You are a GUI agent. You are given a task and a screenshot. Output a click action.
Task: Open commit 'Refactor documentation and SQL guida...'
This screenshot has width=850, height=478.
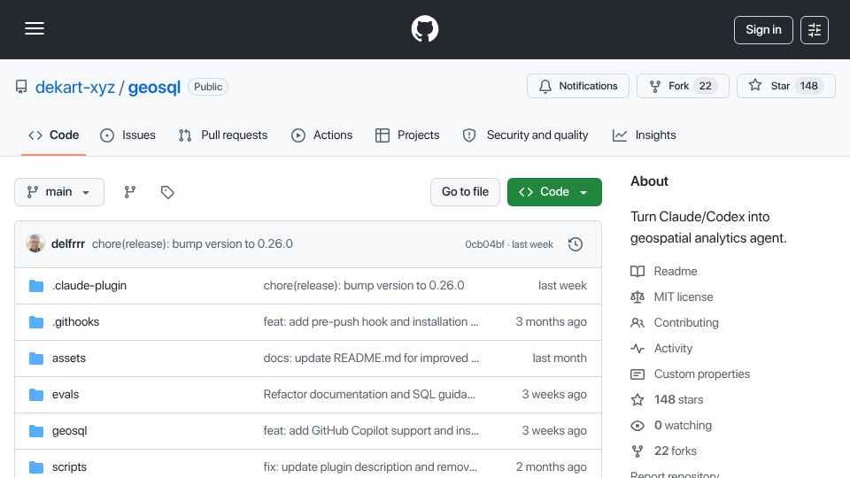pos(369,395)
